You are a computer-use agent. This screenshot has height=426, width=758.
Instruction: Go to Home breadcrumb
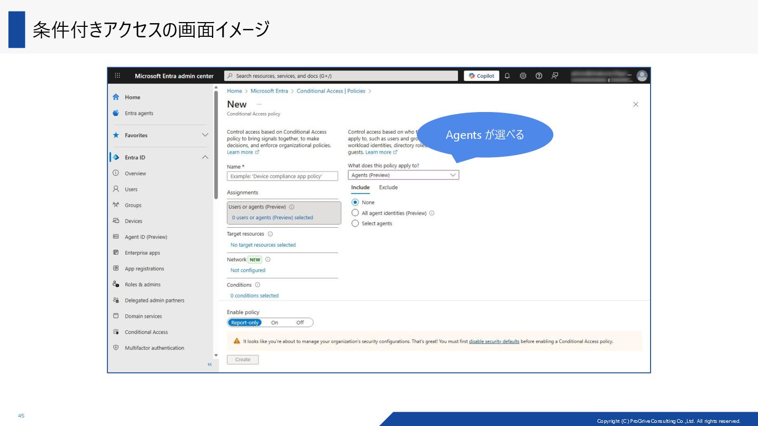234,91
